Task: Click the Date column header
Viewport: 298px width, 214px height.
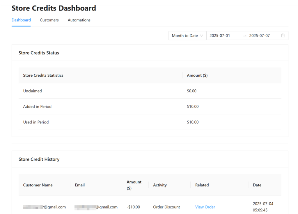Action: 257,185
